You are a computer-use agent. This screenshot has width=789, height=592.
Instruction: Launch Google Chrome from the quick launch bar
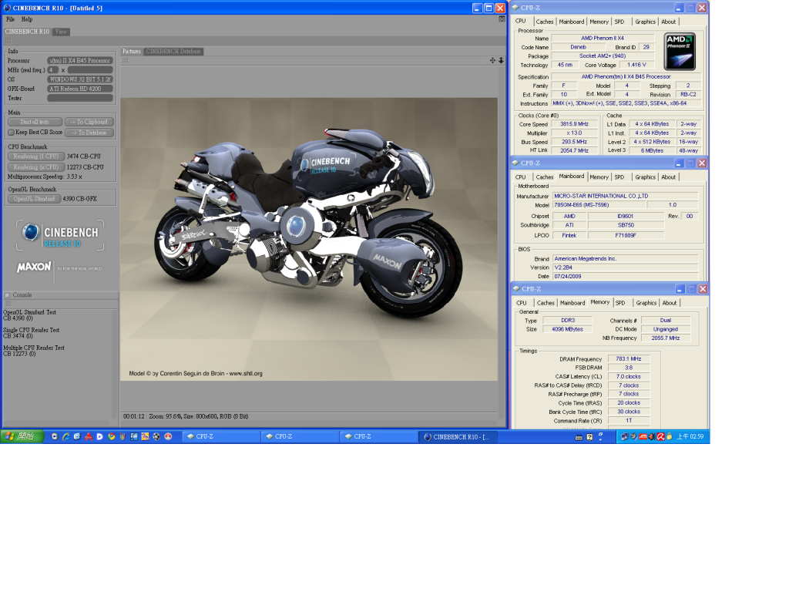111,436
